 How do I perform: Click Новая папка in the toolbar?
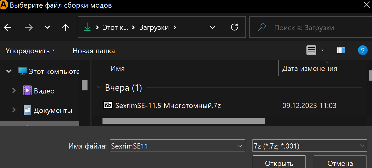(94, 51)
